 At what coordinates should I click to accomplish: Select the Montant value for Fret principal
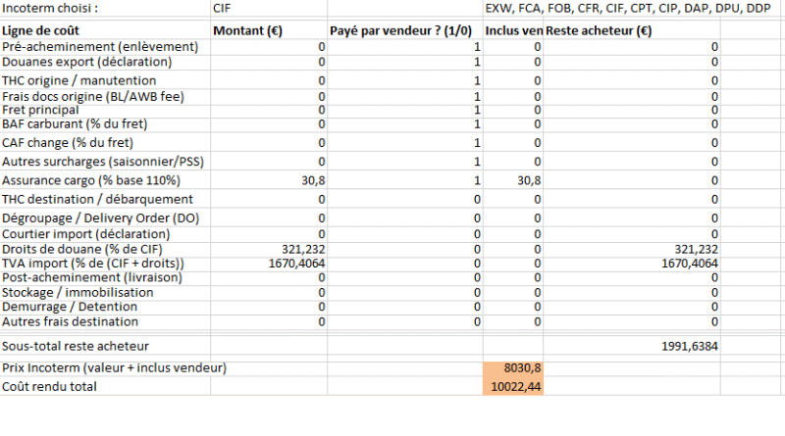click(269, 111)
